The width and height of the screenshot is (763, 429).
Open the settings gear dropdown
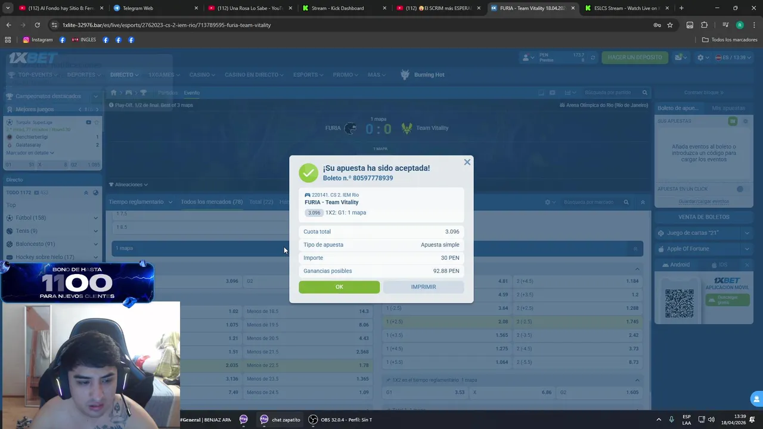click(x=703, y=57)
